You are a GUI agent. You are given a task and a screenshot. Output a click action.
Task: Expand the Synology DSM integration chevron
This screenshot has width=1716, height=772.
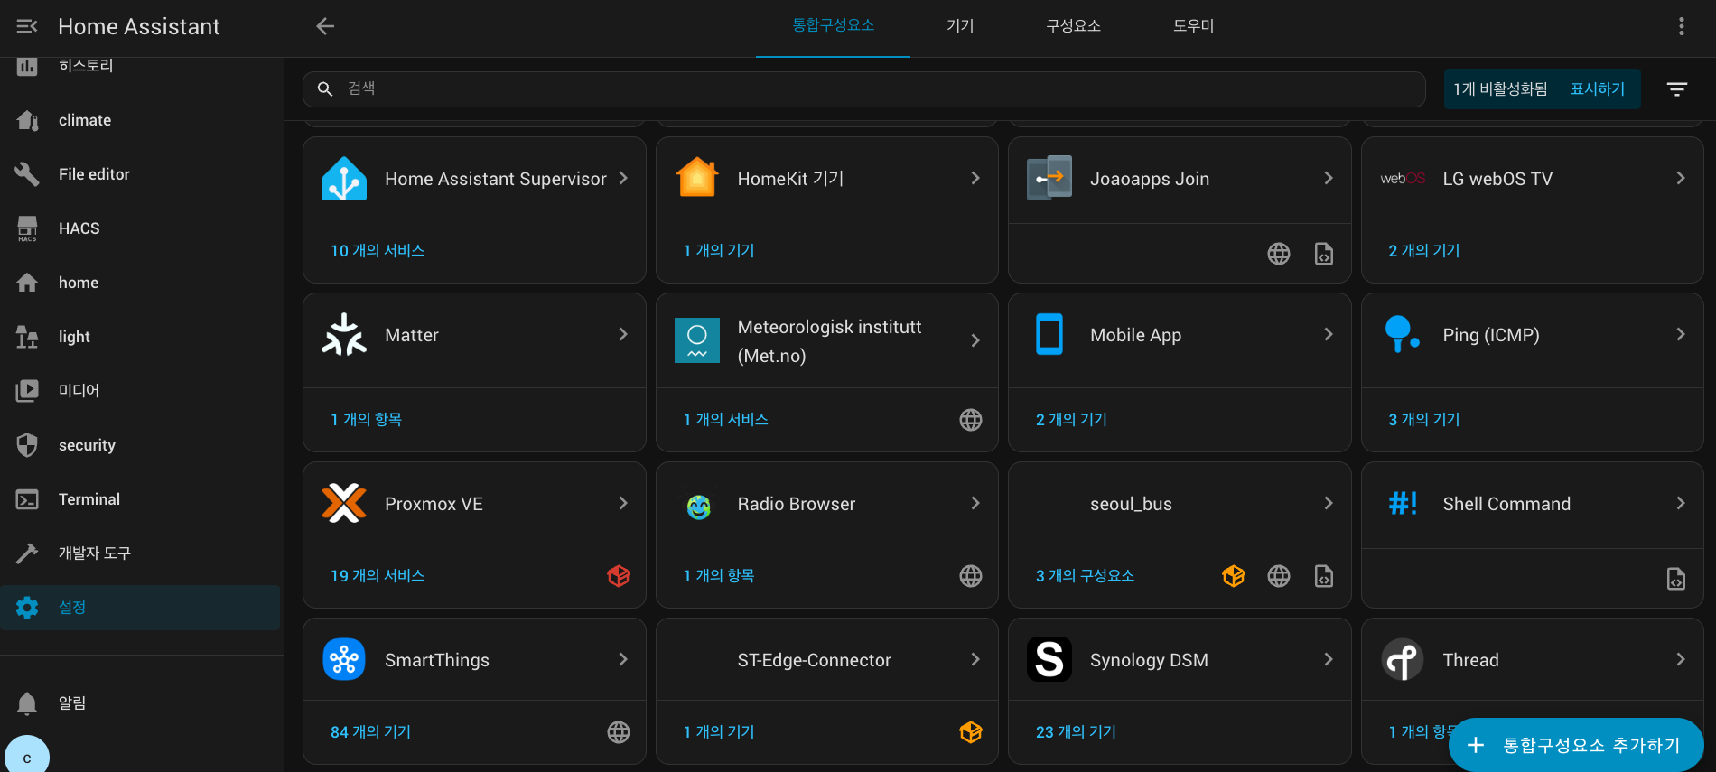pos(1328,660)
